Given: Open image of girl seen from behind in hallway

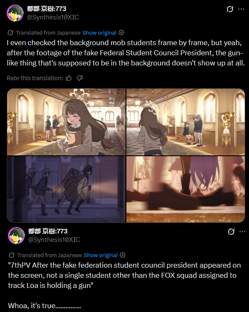Looking at the screenshot, I should tap(186, 122).
